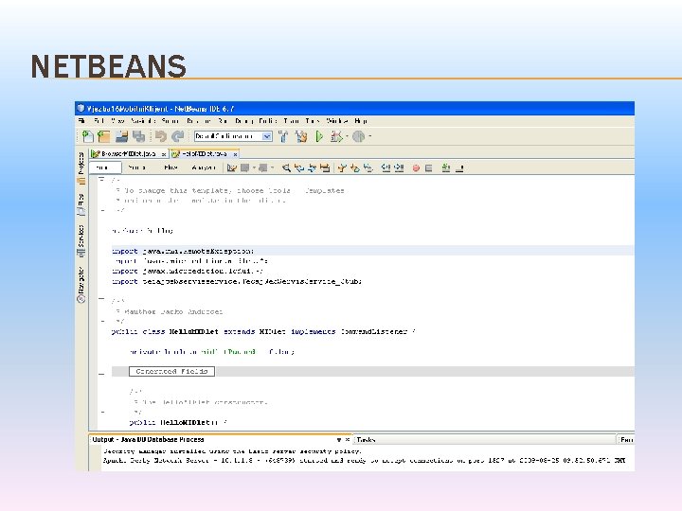Close the BrowserMIDlet.java tab
Screen dimensions: 682x511
tap(164, 154)
